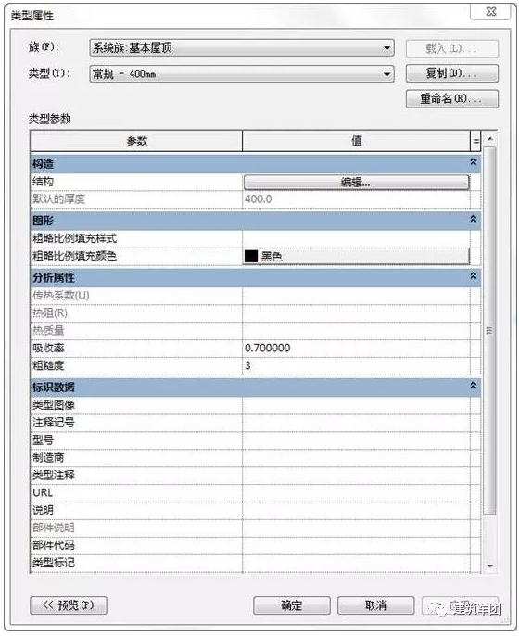
Task: Click the 确定 (OK) button
Action: pos(292,605)
